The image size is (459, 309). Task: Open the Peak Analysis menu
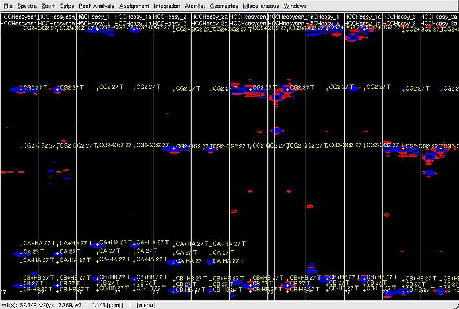point(96,6)
